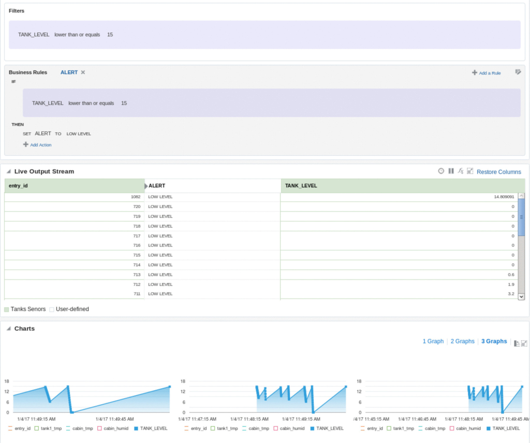This screenshot has height=443, width=530.
Task: Collapse the Live Output Stream panel
Action: coord(9,171)
